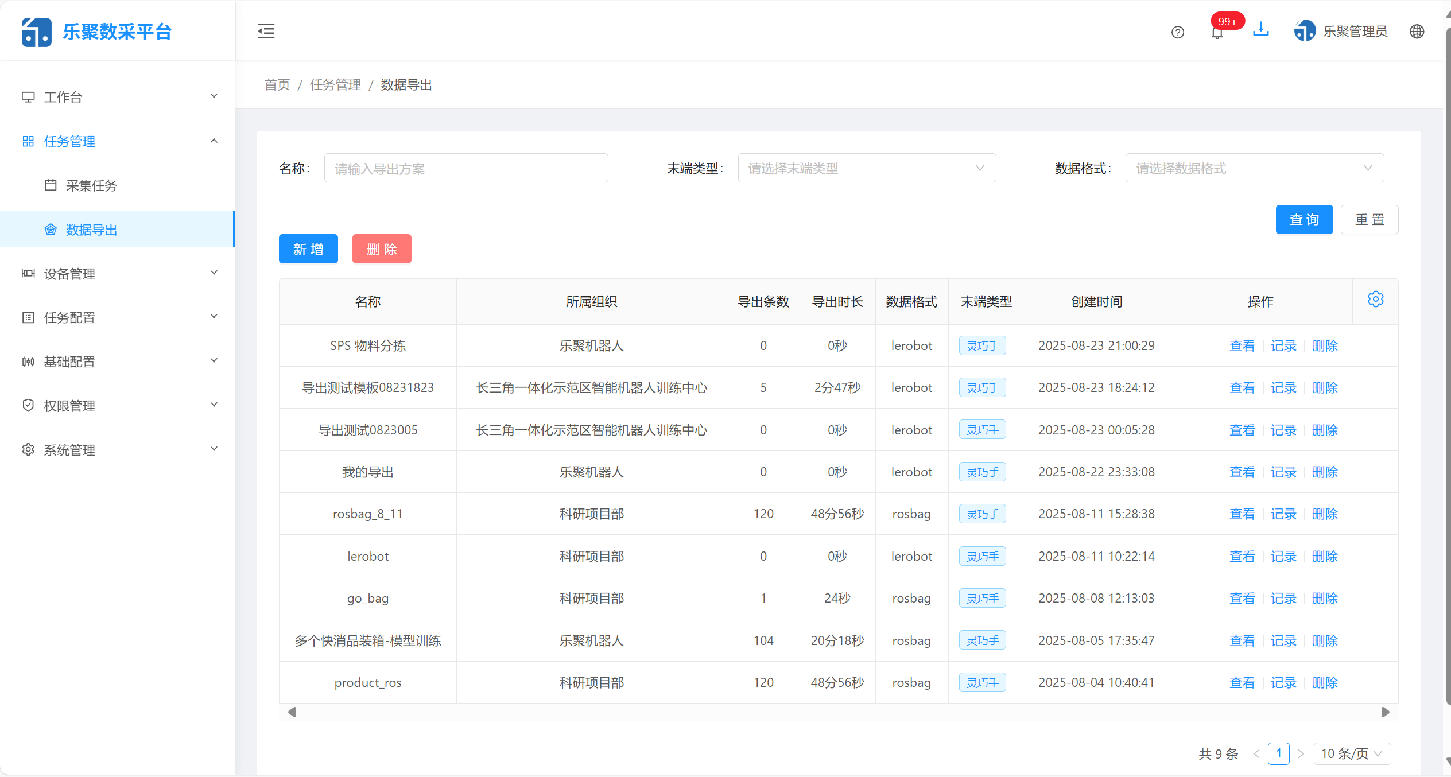This screenshot has height=777, width=1451.
Task: Open the 数据格式 dropdown
Action: [1254, 168]
